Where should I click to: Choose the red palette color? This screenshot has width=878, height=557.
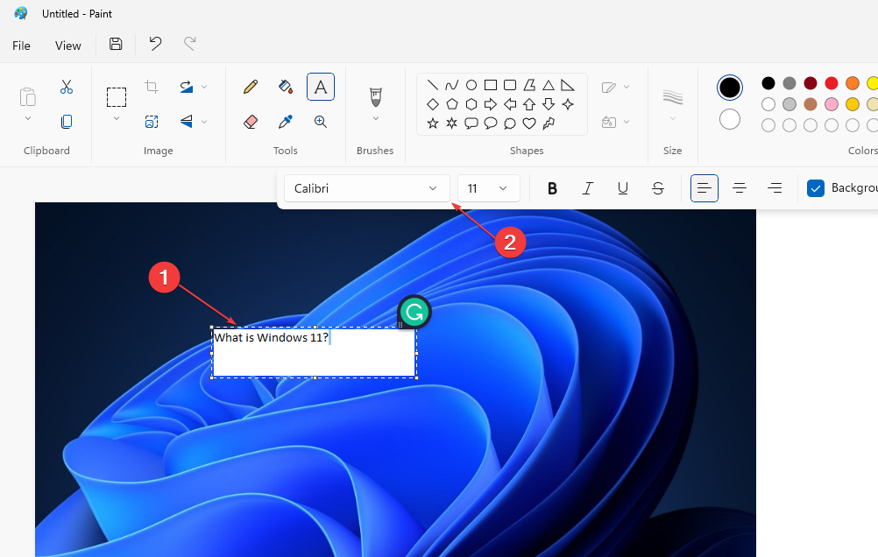(x=832, y=83)
